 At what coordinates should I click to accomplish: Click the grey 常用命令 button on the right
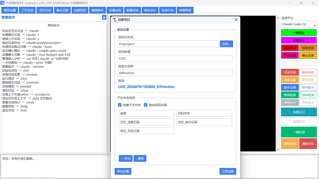[x=290, y=102]
